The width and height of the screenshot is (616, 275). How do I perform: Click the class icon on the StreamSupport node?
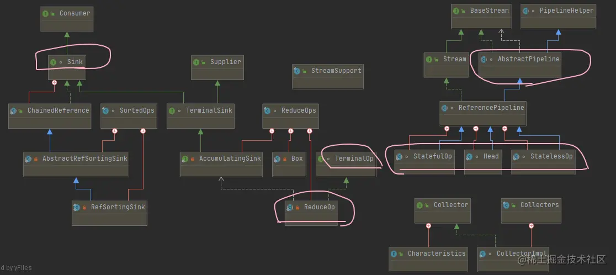(297, 71)
